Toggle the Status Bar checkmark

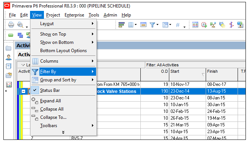[x=35, y=90]
